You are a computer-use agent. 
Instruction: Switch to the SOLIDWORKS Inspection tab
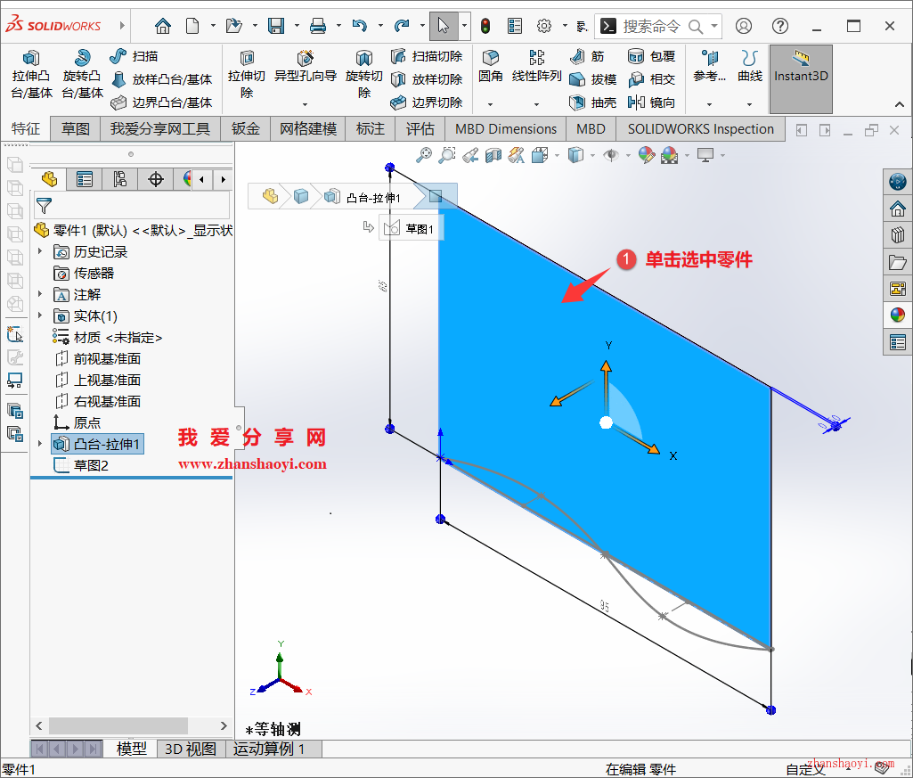pyautogui.click(x=701, y=129)
